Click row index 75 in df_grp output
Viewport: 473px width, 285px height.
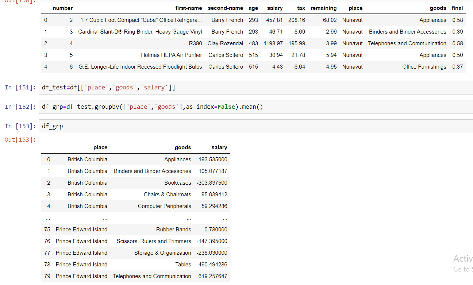pos(47,230)
